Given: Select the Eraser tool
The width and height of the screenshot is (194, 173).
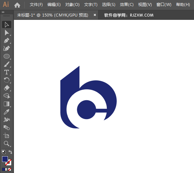Looking at the screenshot, I should (x=7, y=88).
